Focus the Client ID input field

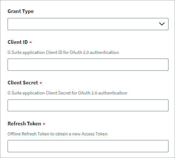(x=88, y=65)
